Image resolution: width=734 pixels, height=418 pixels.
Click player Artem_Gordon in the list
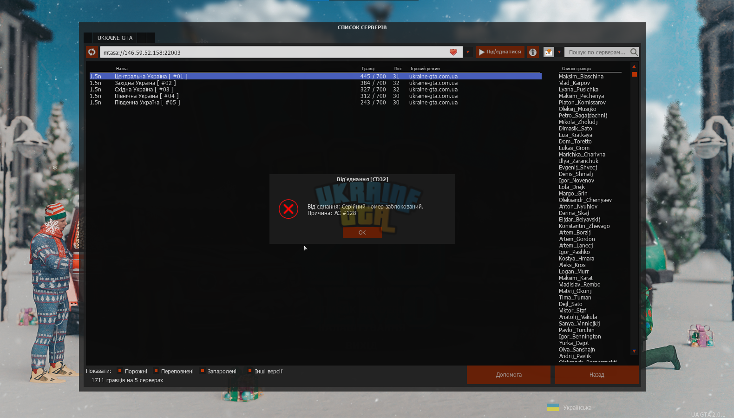pyautogui.click(x=577, y=239)
